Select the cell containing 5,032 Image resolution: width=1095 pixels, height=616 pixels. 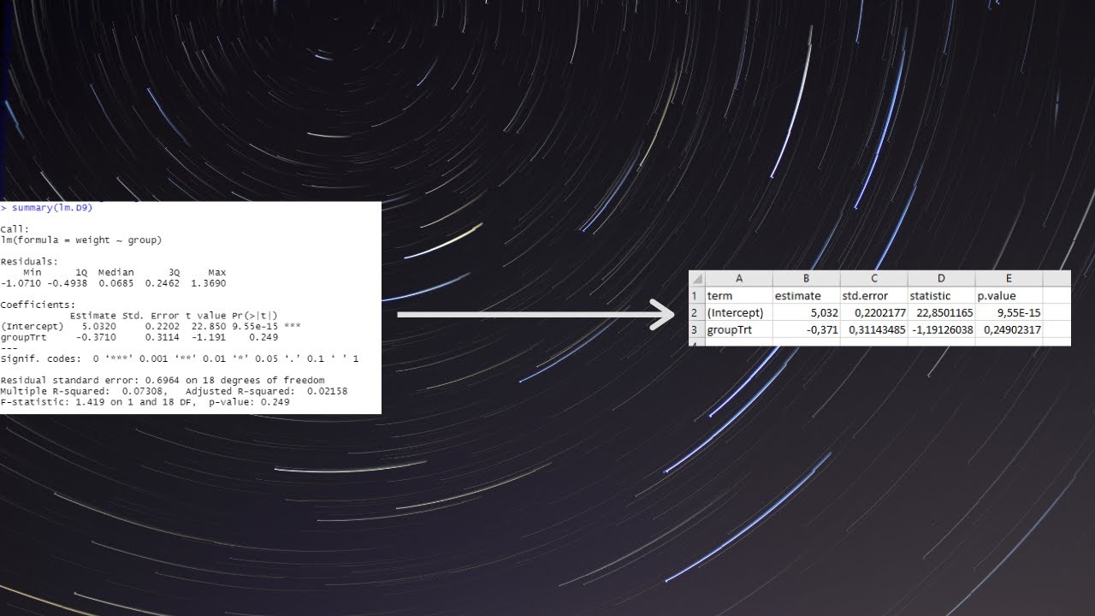[x=806, y=312]
